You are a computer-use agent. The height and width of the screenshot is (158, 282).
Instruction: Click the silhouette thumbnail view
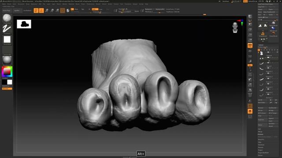tap(24, 24)
